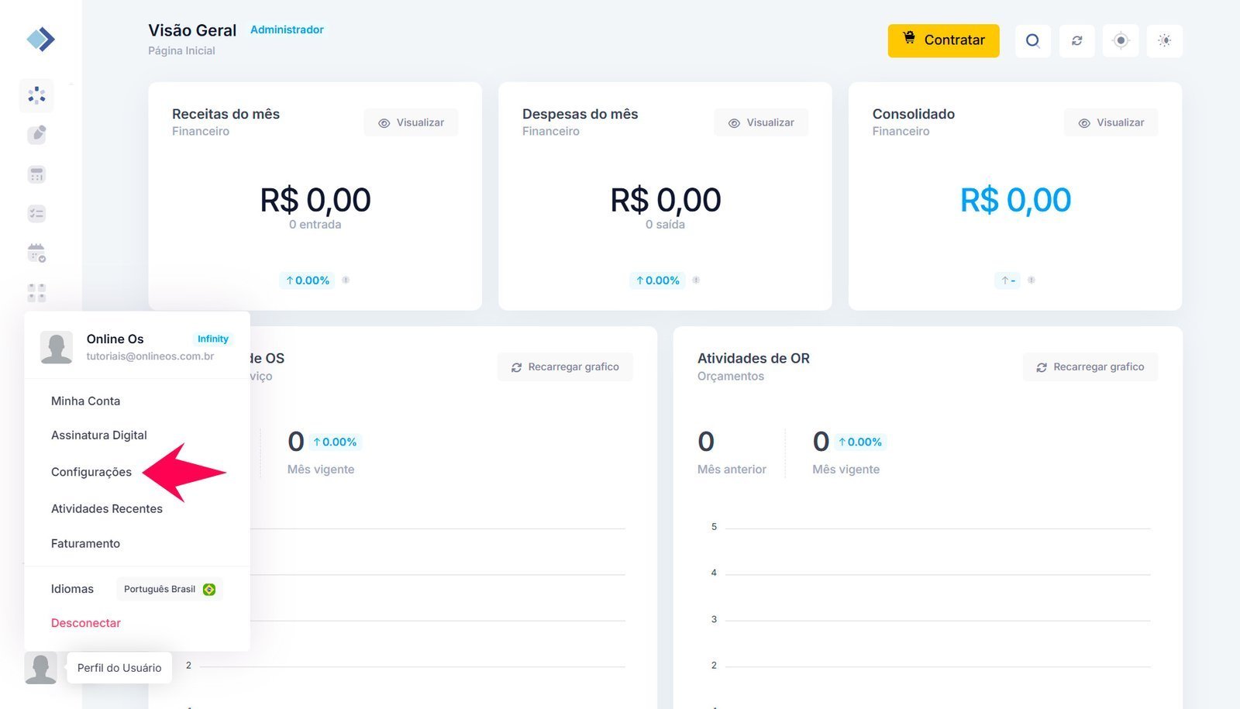Click Visualizar on Receitas do mês

[x=411, y=122]
